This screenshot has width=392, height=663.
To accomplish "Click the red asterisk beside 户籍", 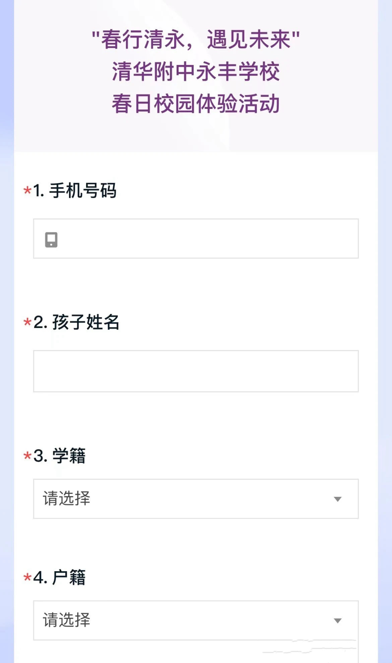I will tap(27, 577).
